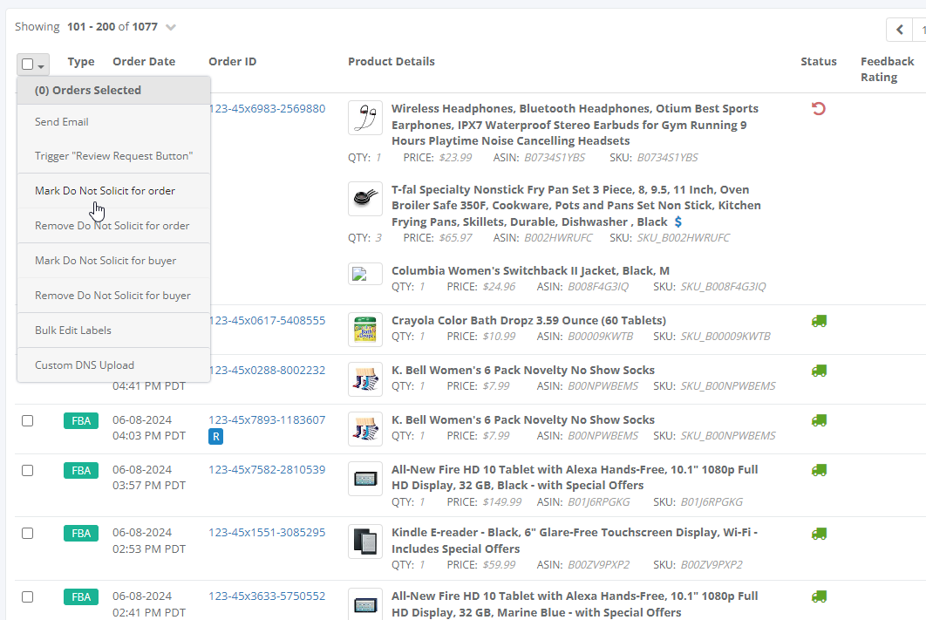
Task: Click the green truck icon on Fire HD 10 row
Action: [818, 470]
